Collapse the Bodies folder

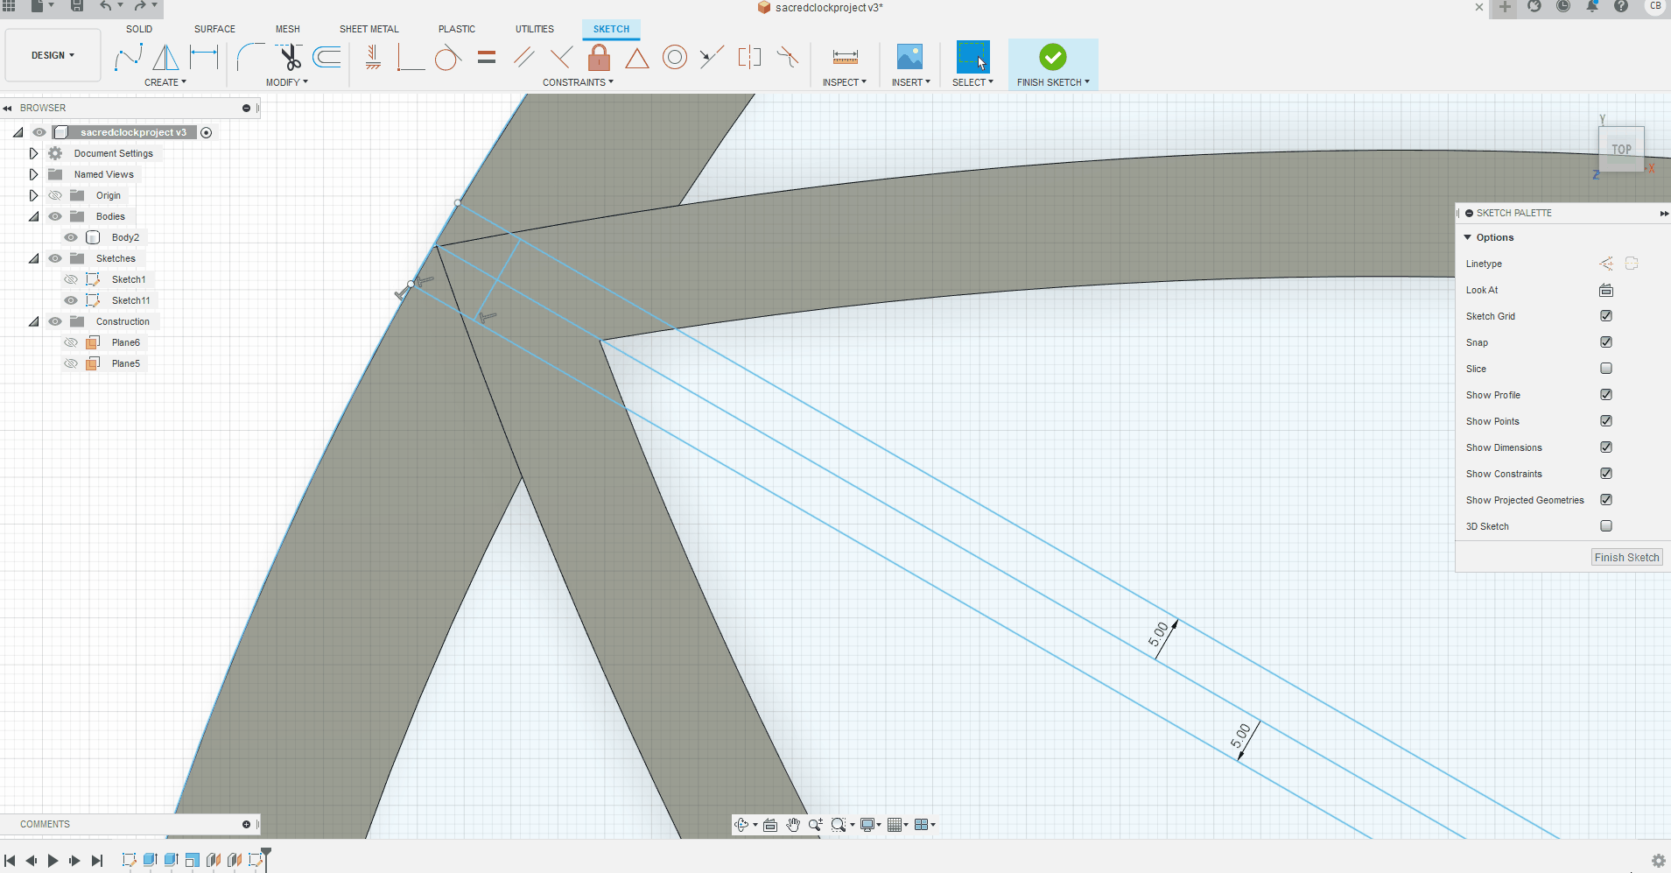pyautogui.click(x=33, y=216)
